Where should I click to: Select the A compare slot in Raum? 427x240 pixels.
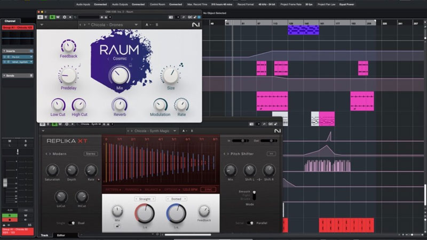[x=147, y=25]
